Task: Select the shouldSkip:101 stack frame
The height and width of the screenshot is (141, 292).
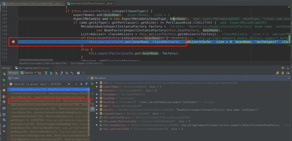Action: tap(49, 97)
